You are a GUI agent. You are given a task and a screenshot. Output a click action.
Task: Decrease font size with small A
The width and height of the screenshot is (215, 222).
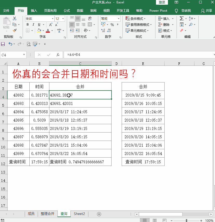pyautogui.click(x=57, y=25)
